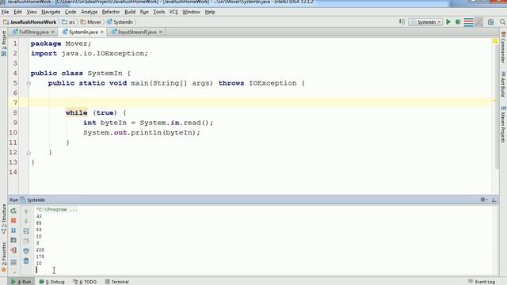Viewport: 507px width, 285px height.
Task: Open the Commander tool window on right
Action: click(x=503, y=47)
